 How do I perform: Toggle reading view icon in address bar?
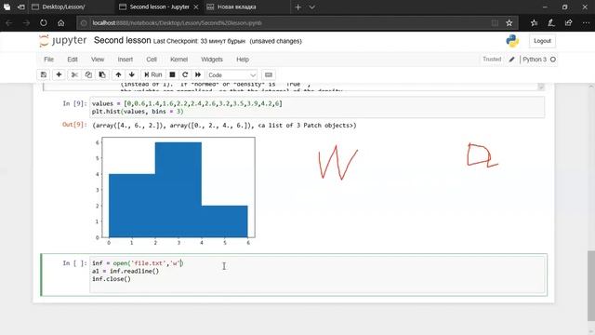pos(495,22)
